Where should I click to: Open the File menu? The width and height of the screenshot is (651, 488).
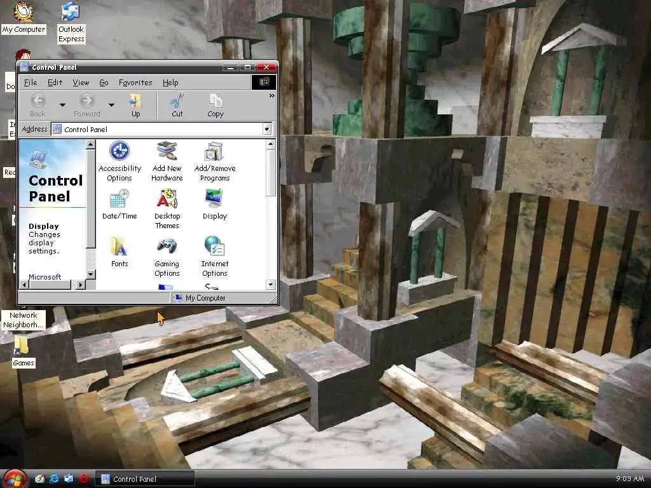pos(31,83)
